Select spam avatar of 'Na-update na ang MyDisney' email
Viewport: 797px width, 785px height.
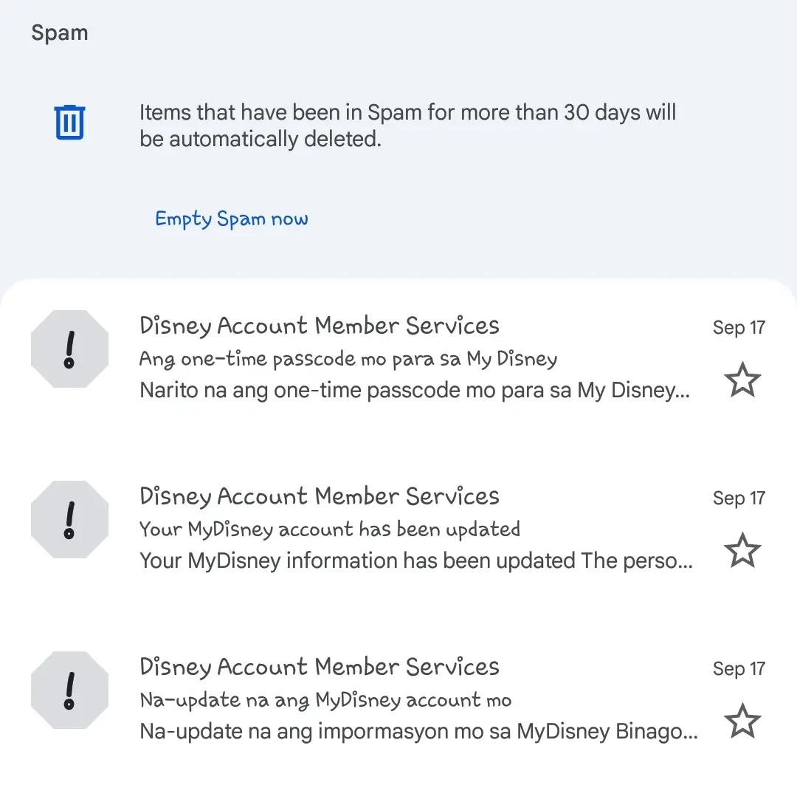tap(69, 690)
